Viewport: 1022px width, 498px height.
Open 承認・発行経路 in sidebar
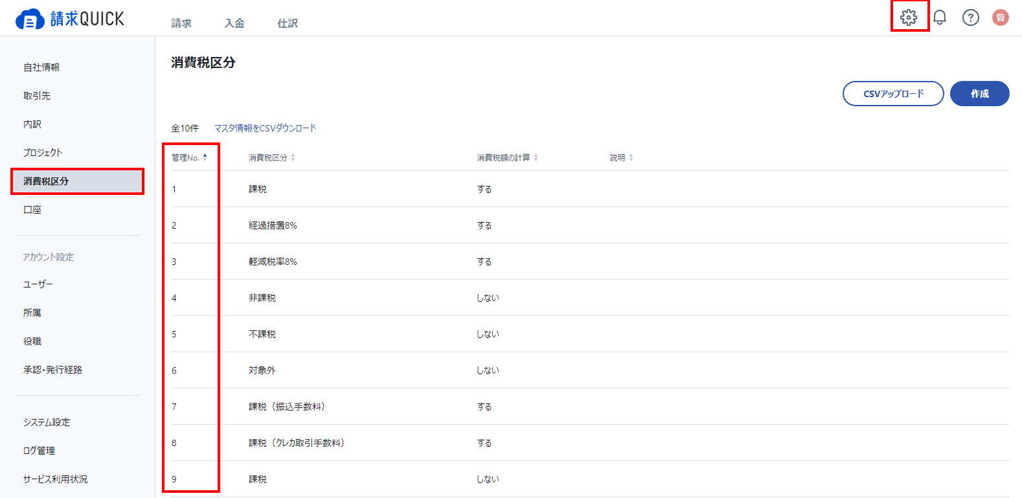pos(52,370)
